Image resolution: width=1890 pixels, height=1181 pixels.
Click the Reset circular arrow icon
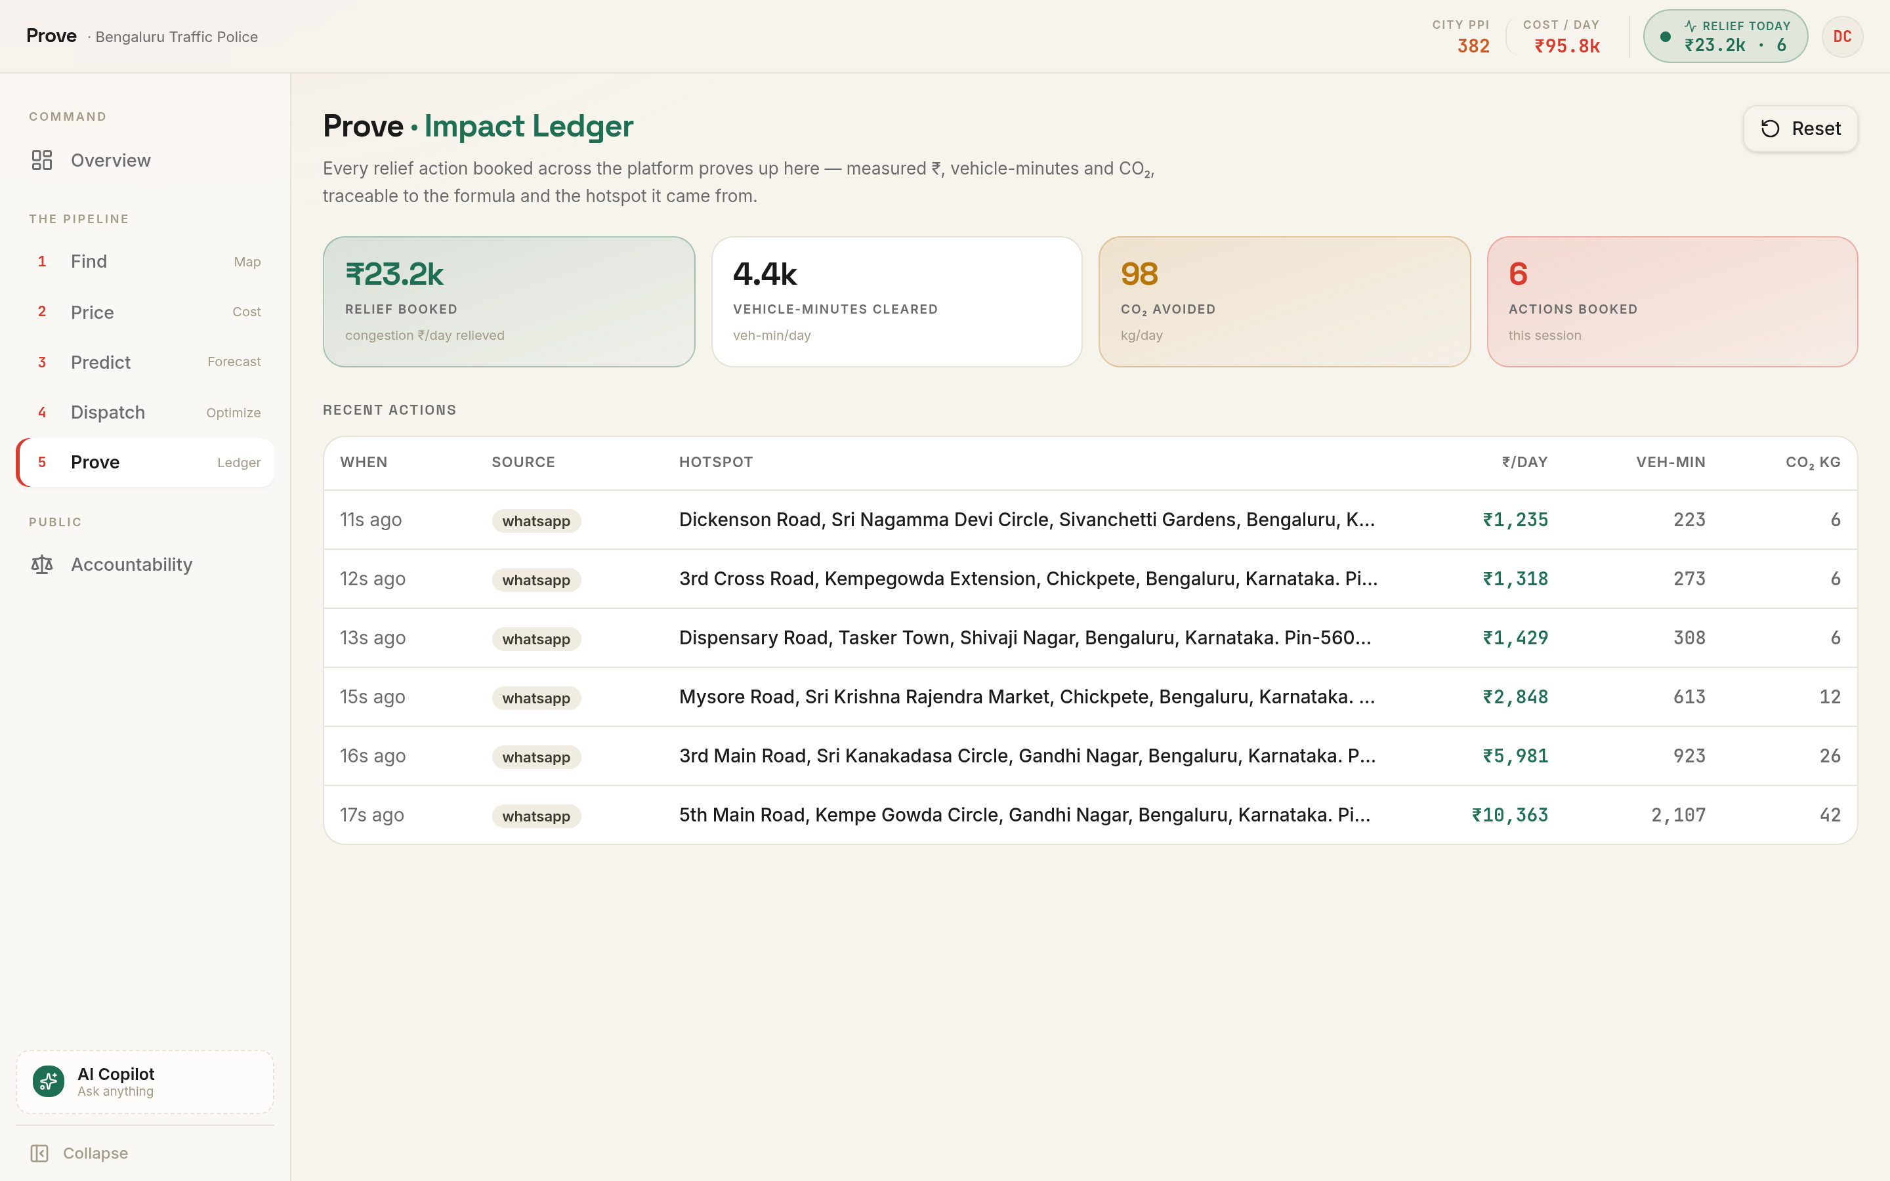coord(1771,129)
